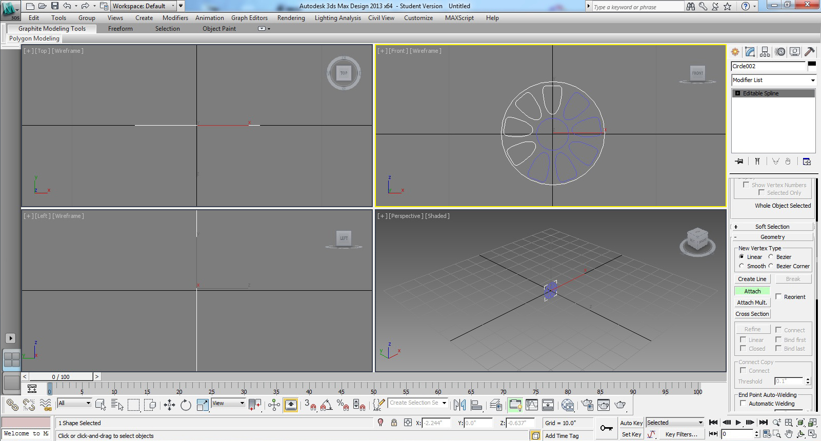This screenshot has width=821, height=441.
Task: Select the Smooth vertex type radio
Action: tap(742, 266)
